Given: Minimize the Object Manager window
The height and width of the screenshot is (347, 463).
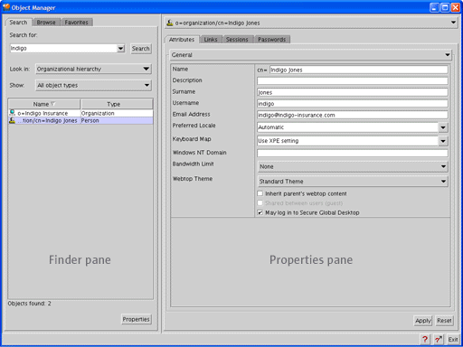Looking at the screenshot, I should click(x=434, y=7).
